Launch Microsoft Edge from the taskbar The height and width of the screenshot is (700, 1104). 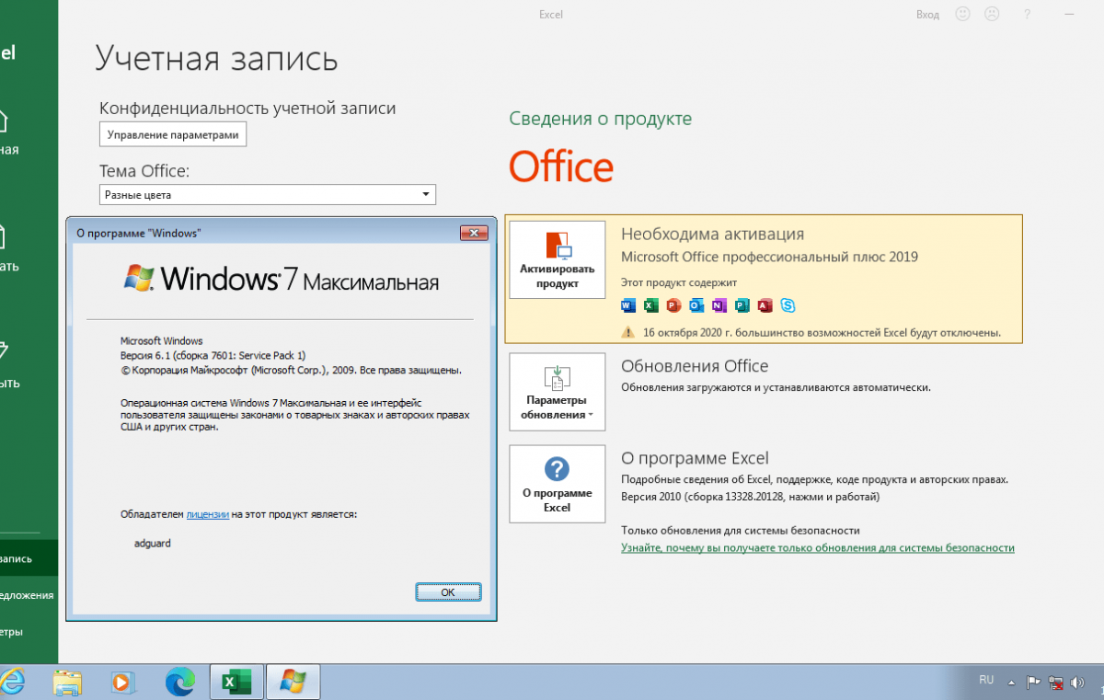click(180, 682)
